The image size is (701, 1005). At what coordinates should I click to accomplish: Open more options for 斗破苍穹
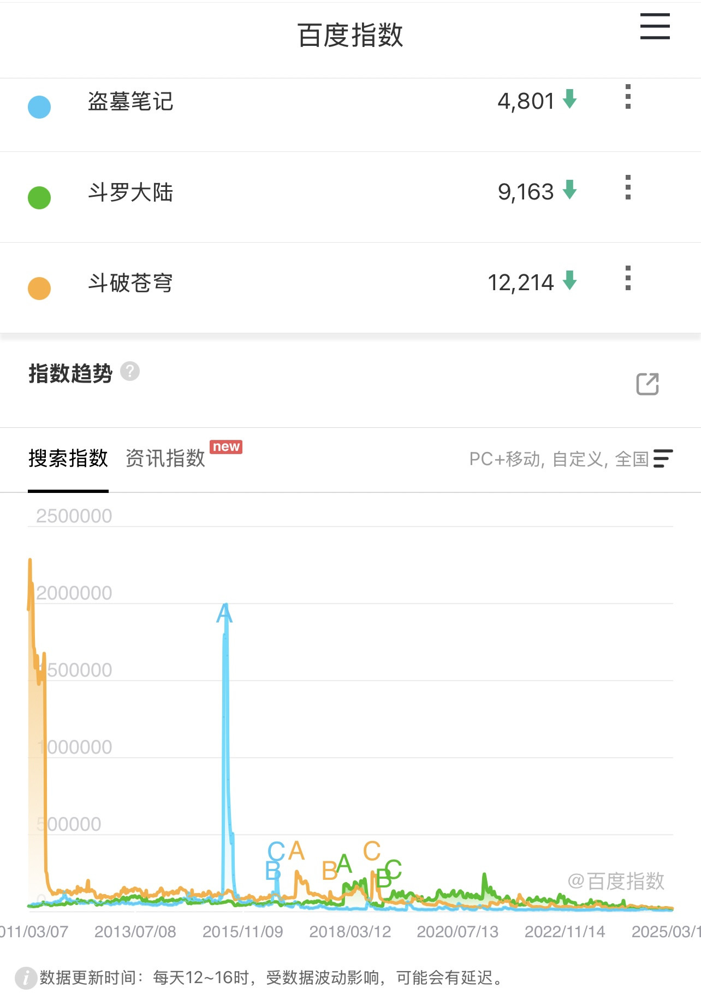[x=628, y=278]
